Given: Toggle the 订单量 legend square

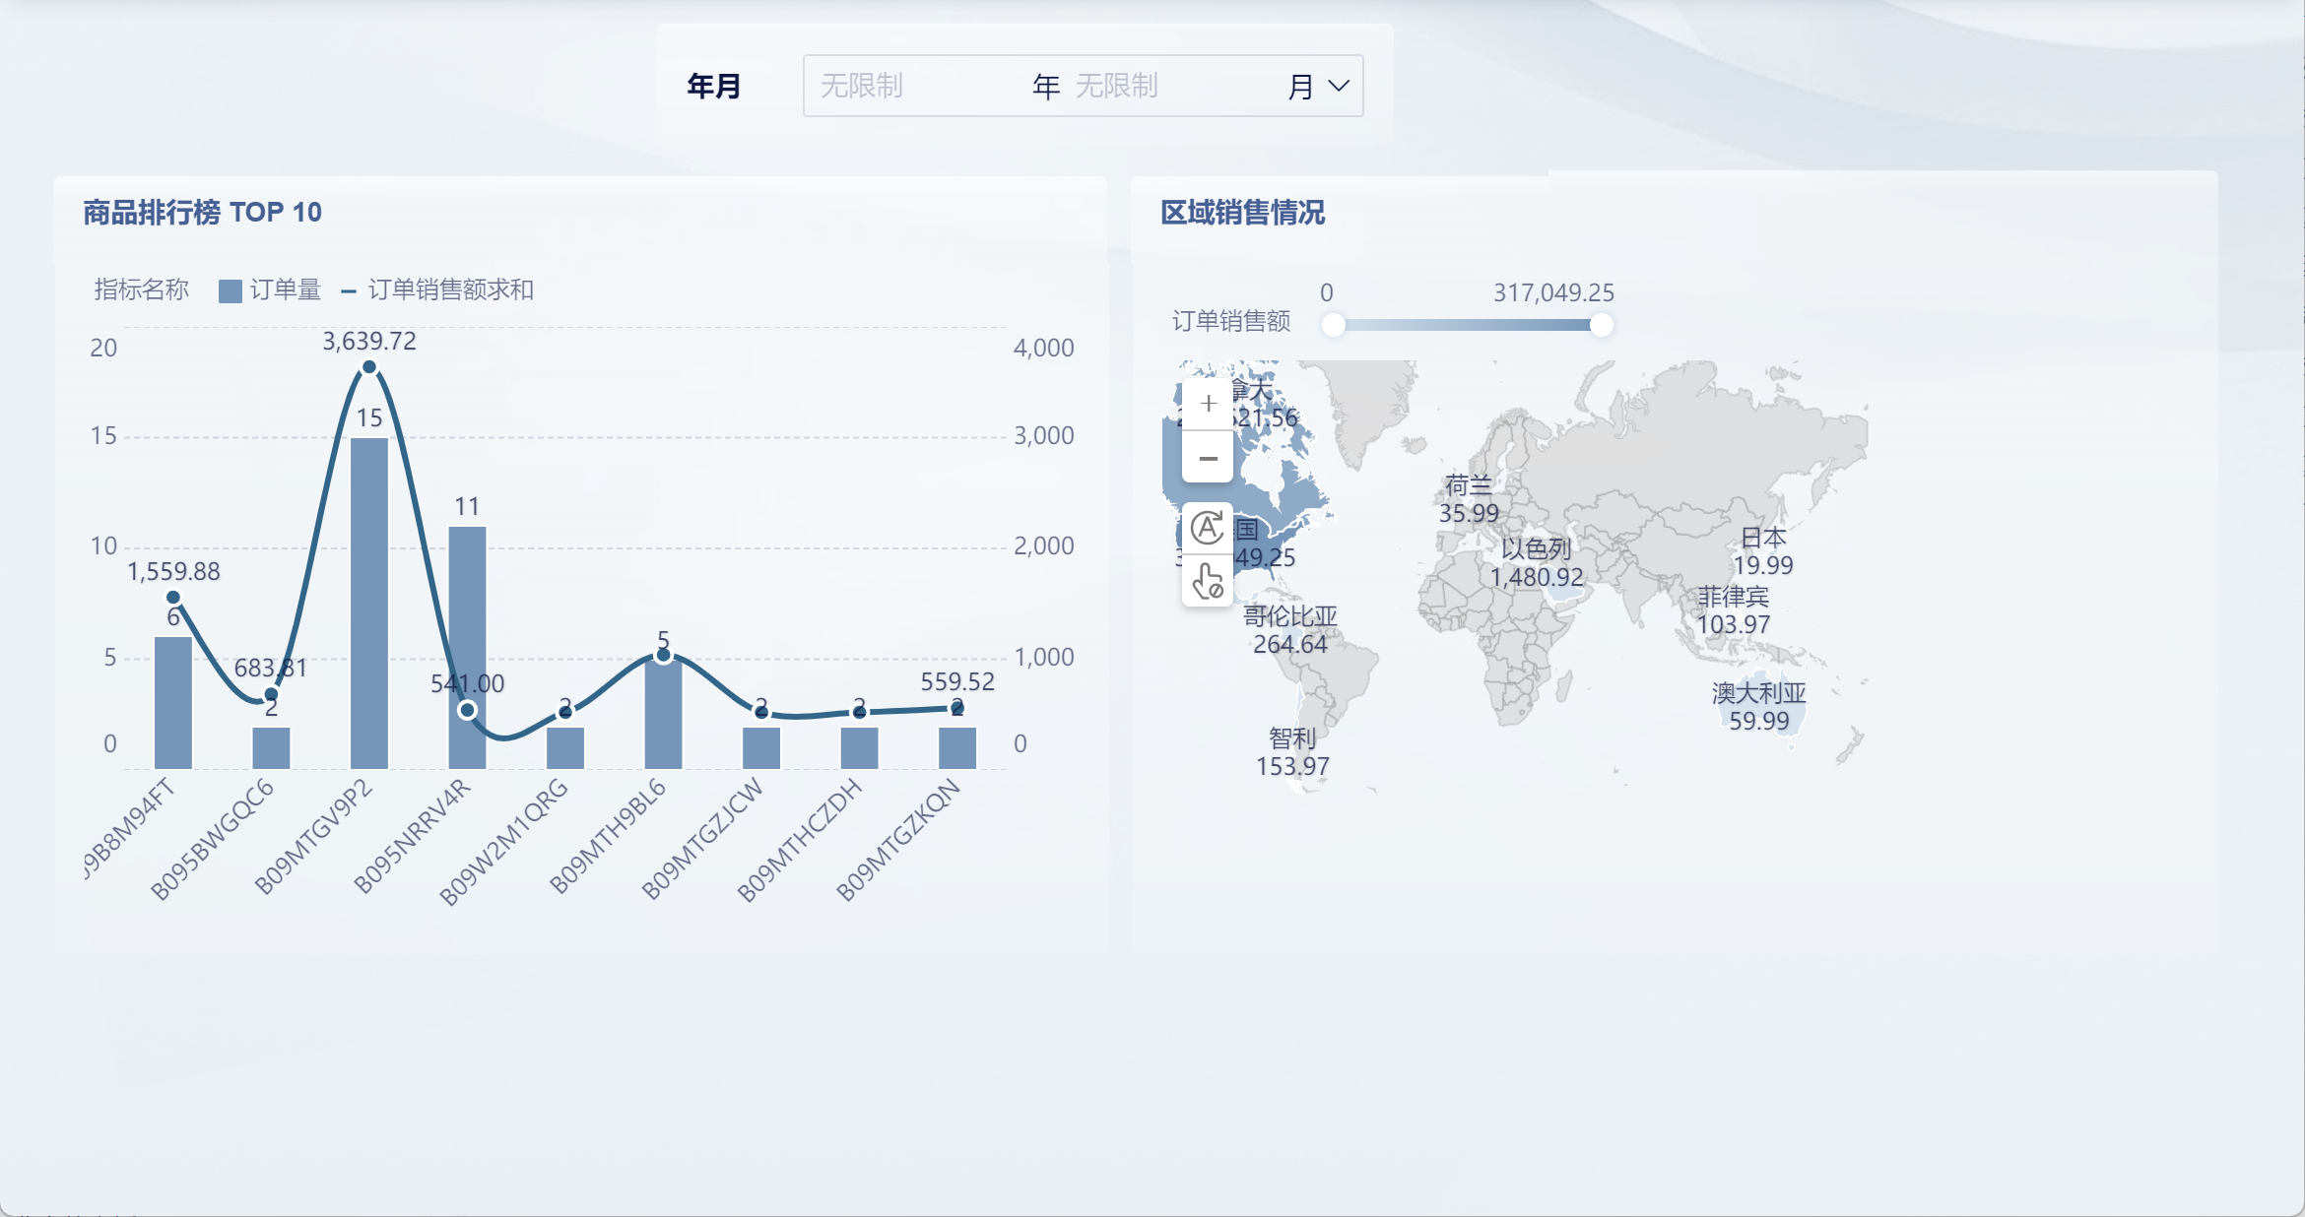Looking at the screenshot, I should click(230, 290).
